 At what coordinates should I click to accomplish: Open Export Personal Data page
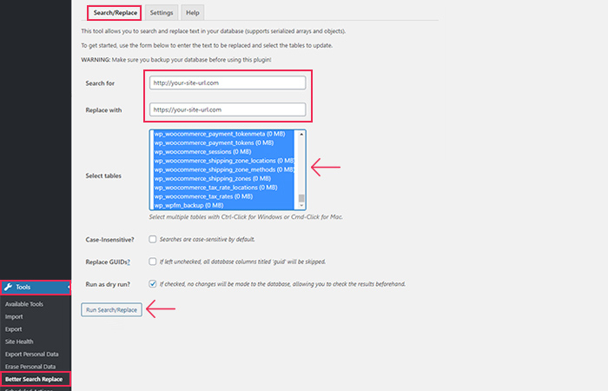click(31, 354)
